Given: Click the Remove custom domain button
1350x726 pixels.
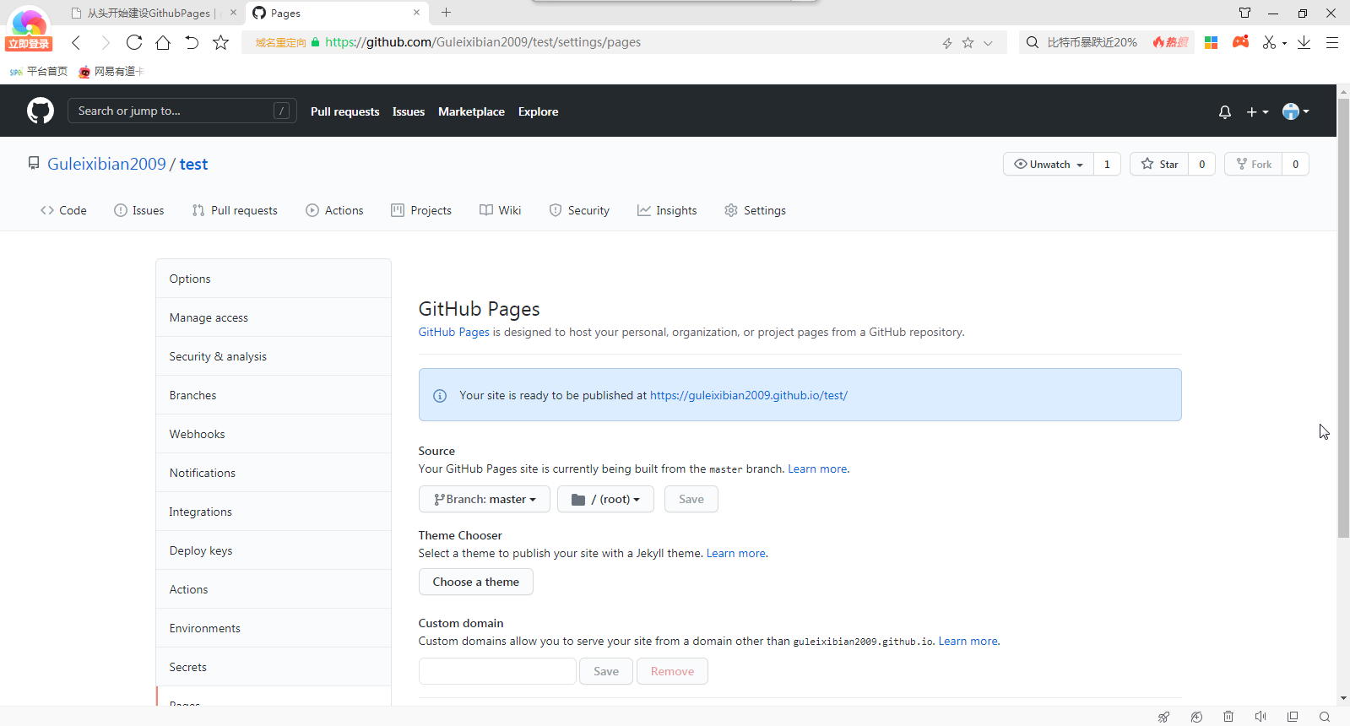Looking at the screenshot, I should click(672, 671).
